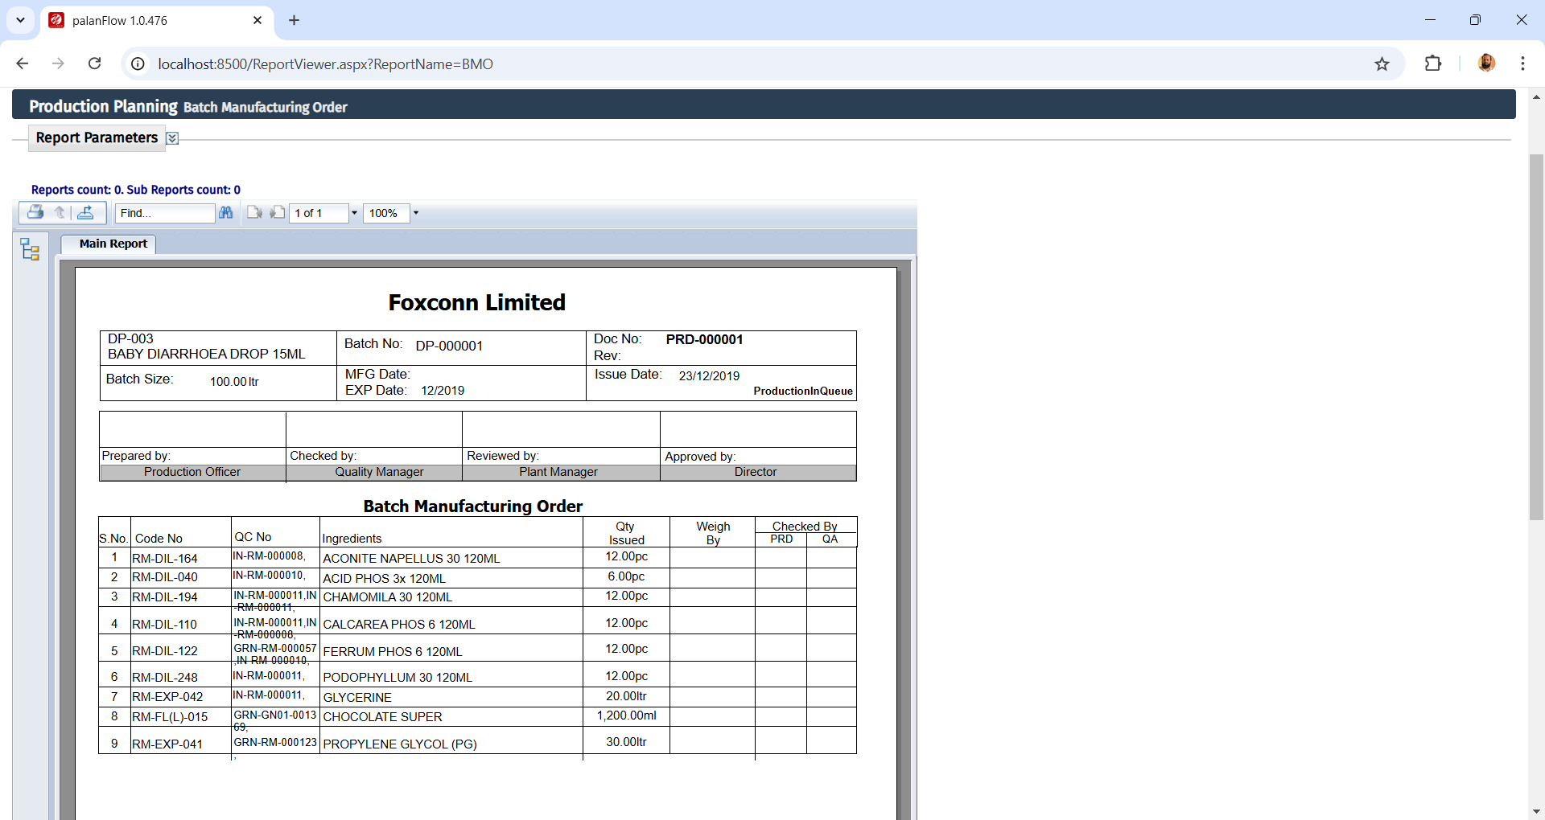Click ingredient FERRUM PHOS 6 120ML
Screen dimensions: 1545x820
[x=393, y=651]
